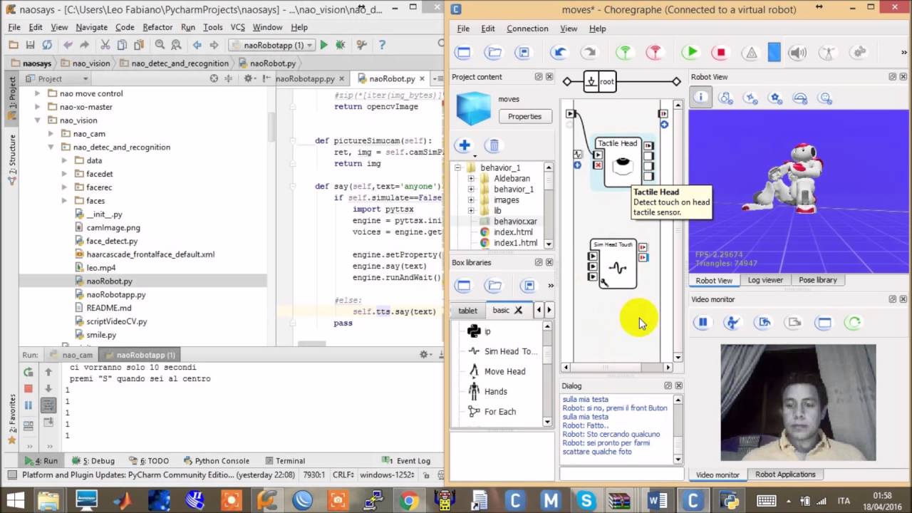Open Chrome from the Windows taskbar
The image size is (912, 513).
click(409, 501)
